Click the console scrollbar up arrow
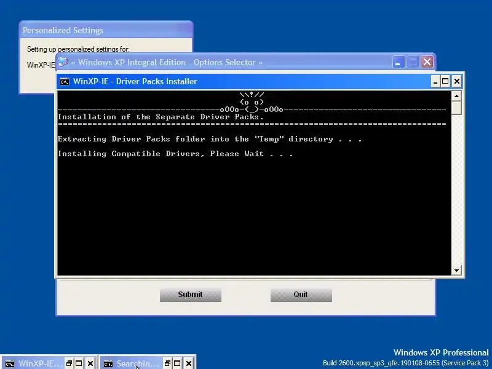This screenshot has height=369, width=492. tap(456, 96)
